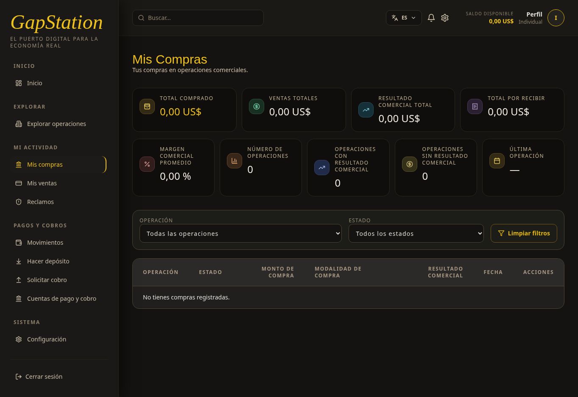Viewport: 578px width, 397px height.
Task: Click the translate icon in language selector
Action: 395,18
